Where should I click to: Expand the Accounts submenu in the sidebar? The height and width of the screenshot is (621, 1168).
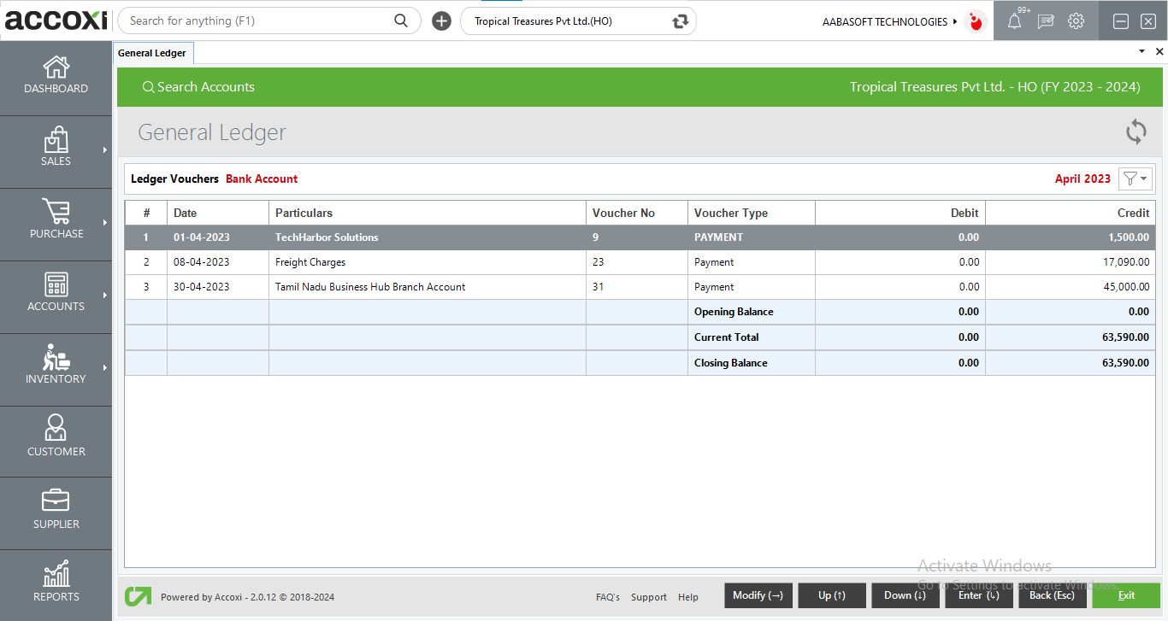coord(105,295)
